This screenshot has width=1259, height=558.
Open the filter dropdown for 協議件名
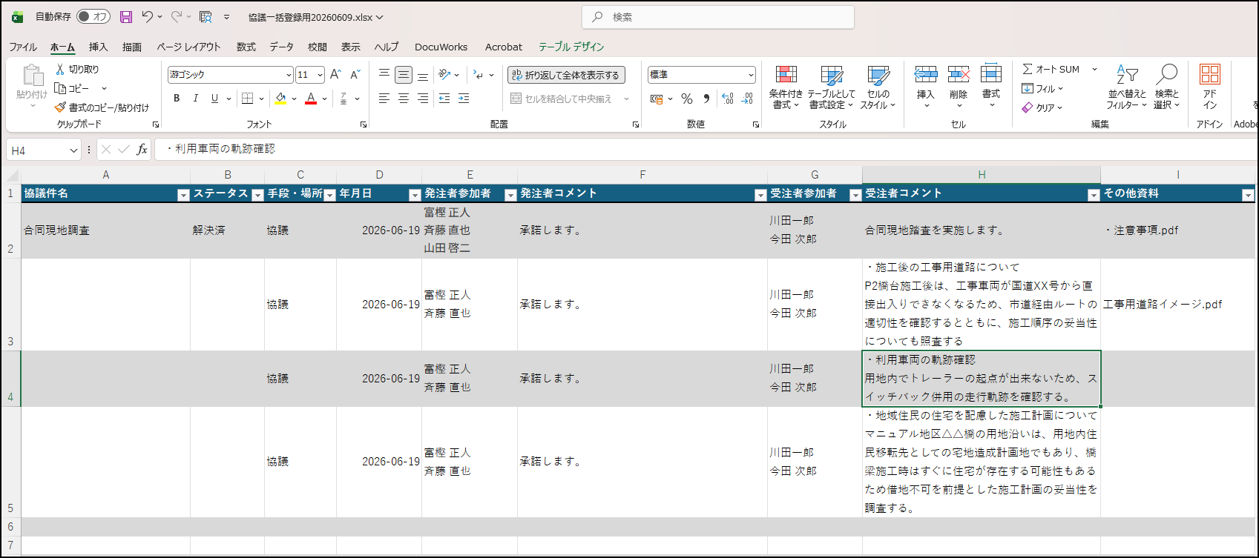183,195
